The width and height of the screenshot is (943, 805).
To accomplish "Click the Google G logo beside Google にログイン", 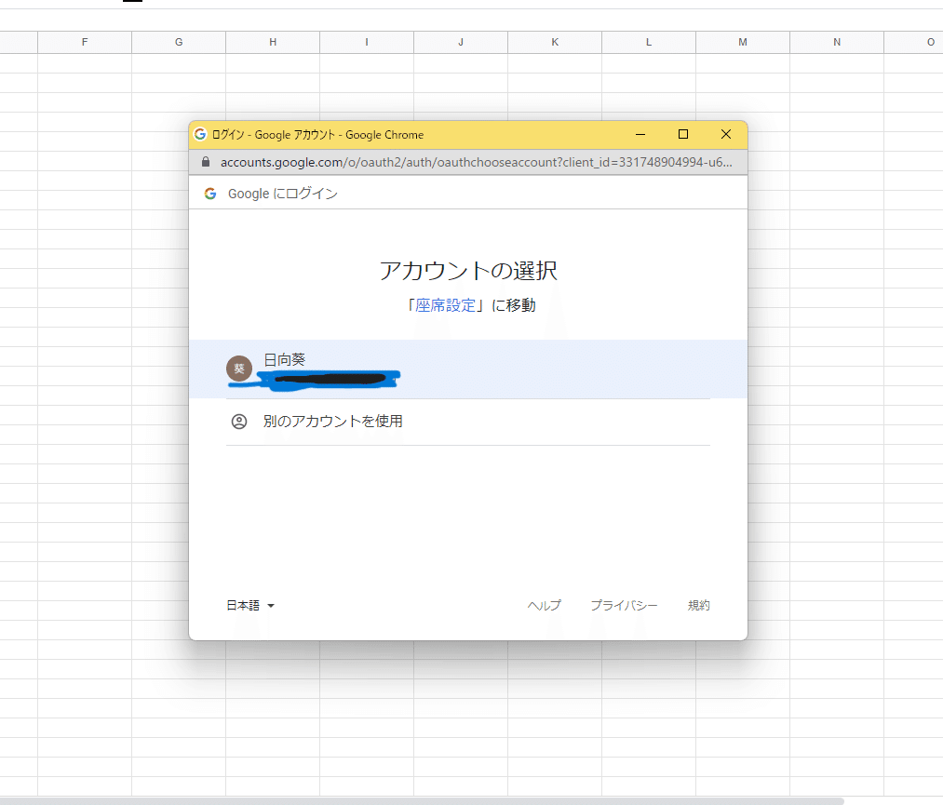I will click(209, 194).
